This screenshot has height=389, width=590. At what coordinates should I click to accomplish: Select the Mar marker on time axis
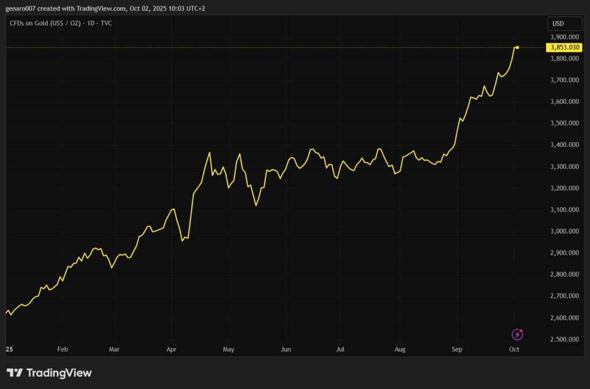coord(114,349)
